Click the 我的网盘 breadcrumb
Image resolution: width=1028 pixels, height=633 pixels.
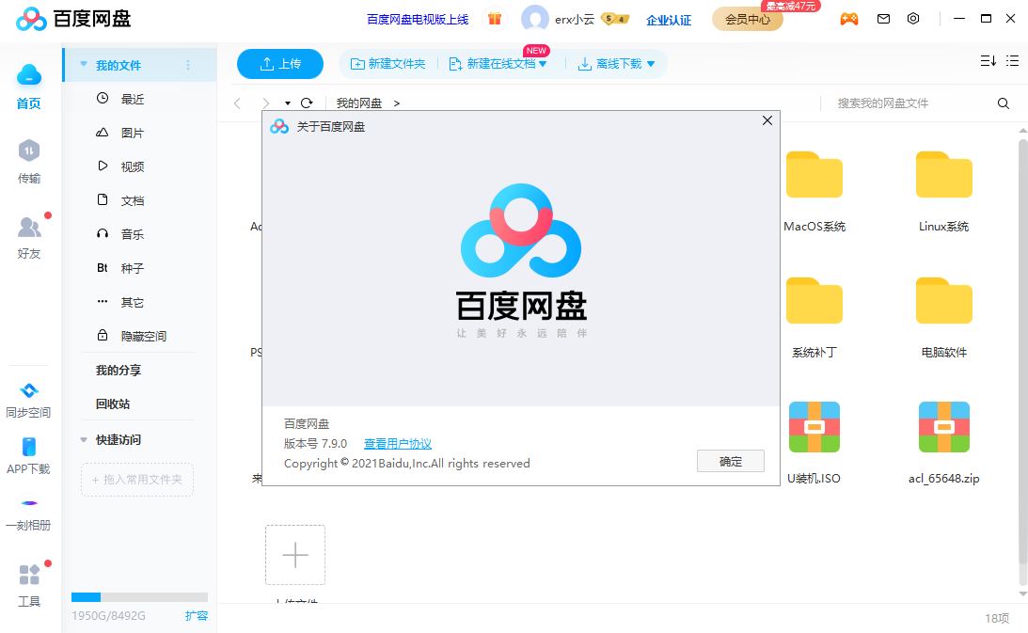pyautogui.click(x=358, y=103)
